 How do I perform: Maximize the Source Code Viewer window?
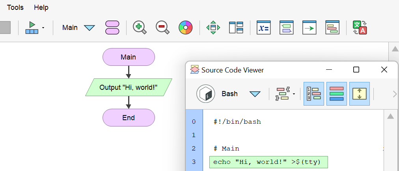(356, 70)
